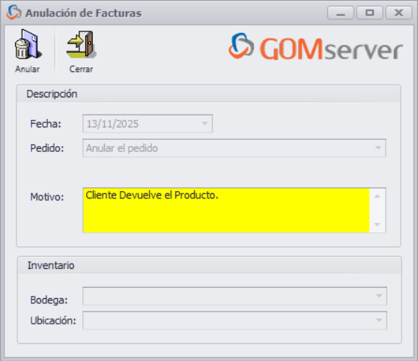The width and height of the screenshot is (418, 361).
Task: Click the Ubicación combo box field
Action: (234, 321)
